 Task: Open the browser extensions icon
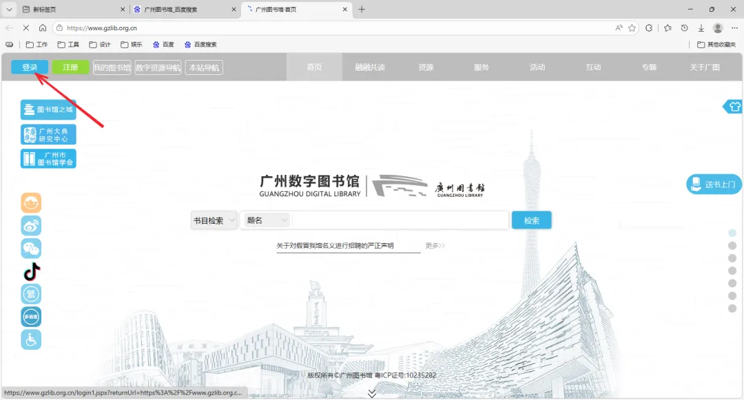pos(649,28)
